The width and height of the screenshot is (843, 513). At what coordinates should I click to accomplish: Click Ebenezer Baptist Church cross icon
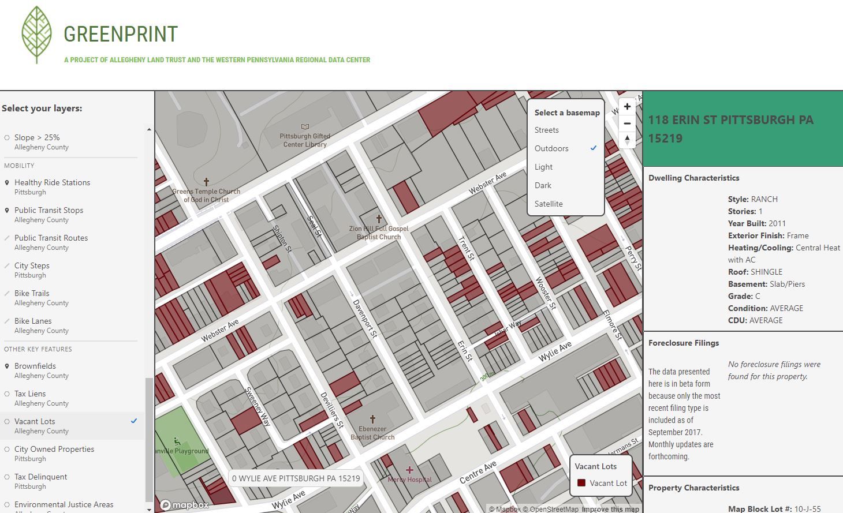click(372, 420)
